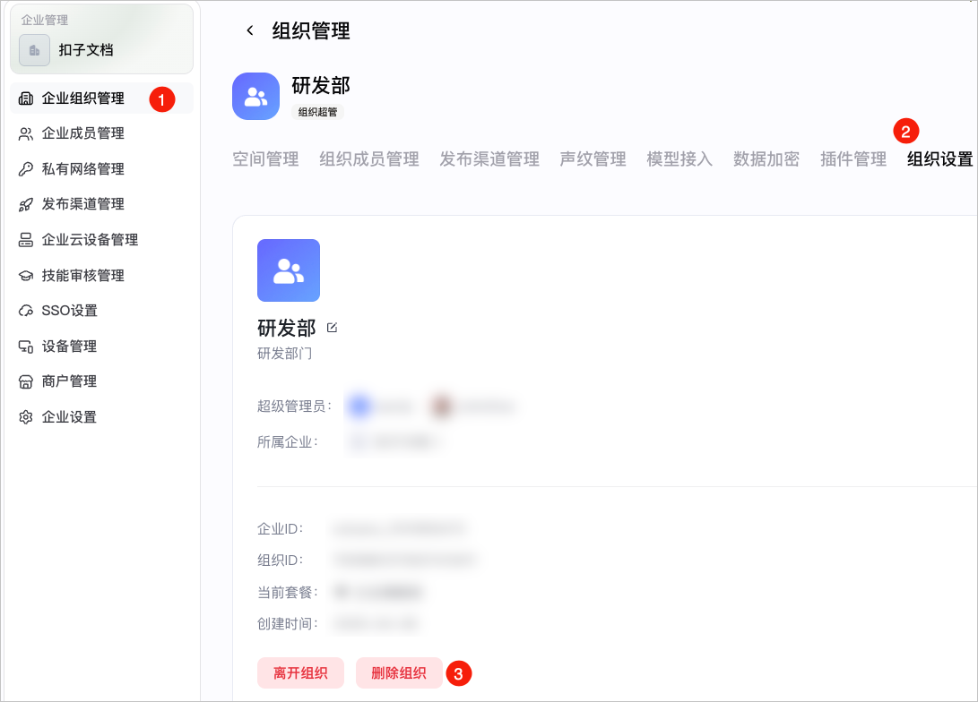978x702 pixels.
Task: Select the 声纹管理 tab
Action: [593, 159]
